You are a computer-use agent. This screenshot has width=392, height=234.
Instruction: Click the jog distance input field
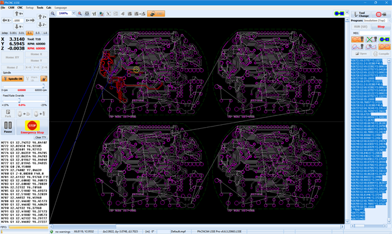[x=18, y=21]
